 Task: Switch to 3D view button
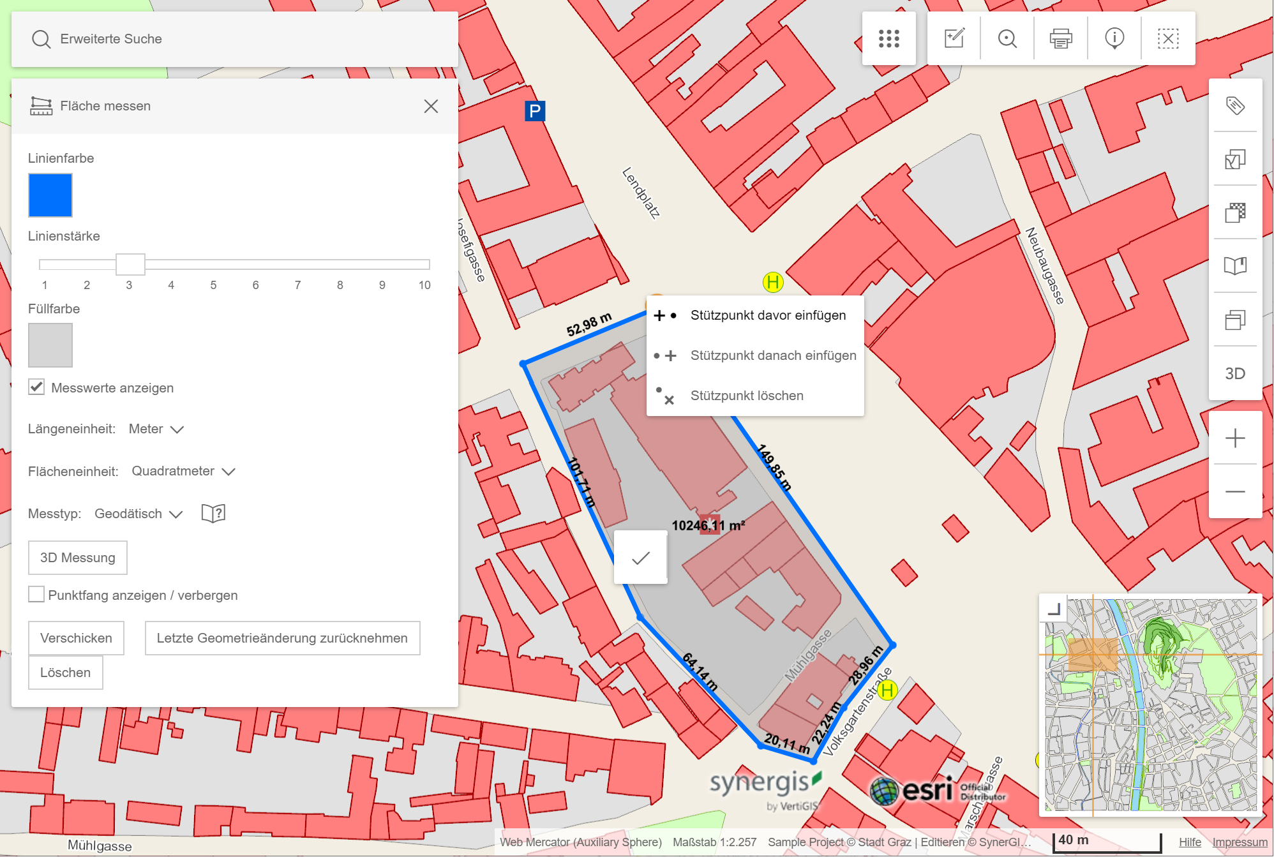1235,373
